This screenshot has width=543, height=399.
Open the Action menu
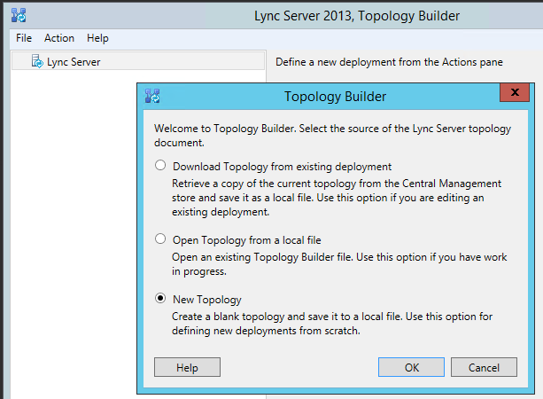[x=59, y=38]
